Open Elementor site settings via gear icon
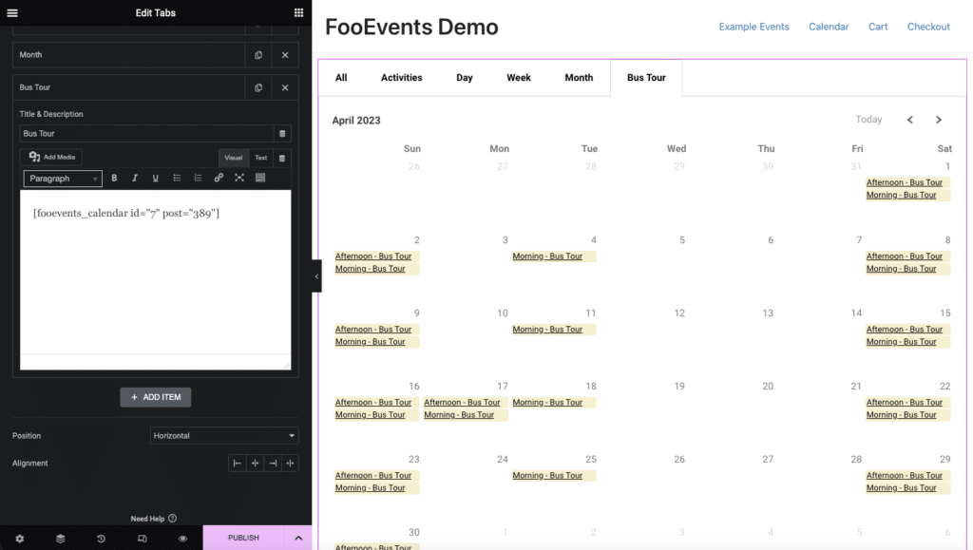Viewport: 973px width, 550px height. (19, 538)
